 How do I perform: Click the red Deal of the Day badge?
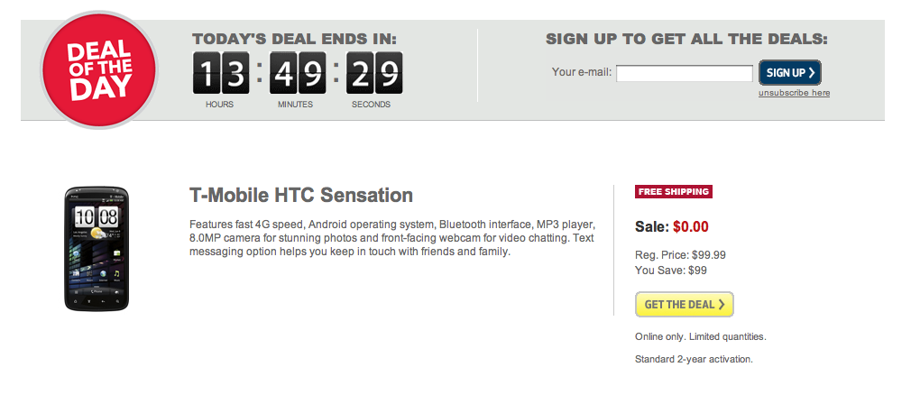(x=99, y=70)
